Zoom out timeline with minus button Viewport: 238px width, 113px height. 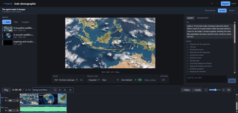(206, 90)
